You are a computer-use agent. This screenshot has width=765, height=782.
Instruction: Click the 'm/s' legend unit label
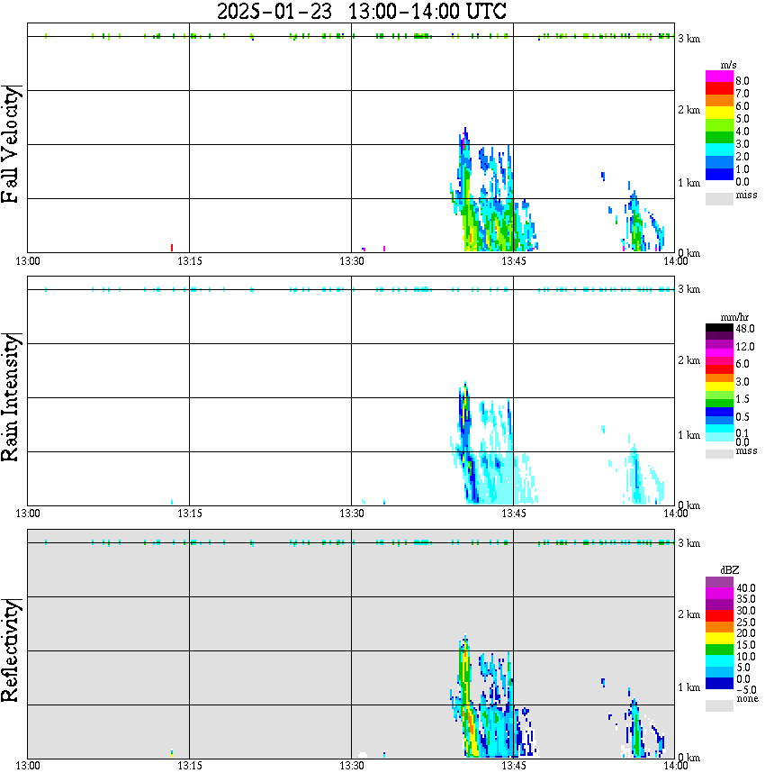(728, 65)
